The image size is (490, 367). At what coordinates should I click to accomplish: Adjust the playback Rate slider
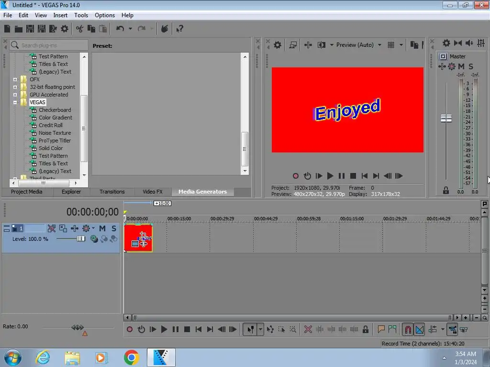pyautogui.click(x=78, y=327)
